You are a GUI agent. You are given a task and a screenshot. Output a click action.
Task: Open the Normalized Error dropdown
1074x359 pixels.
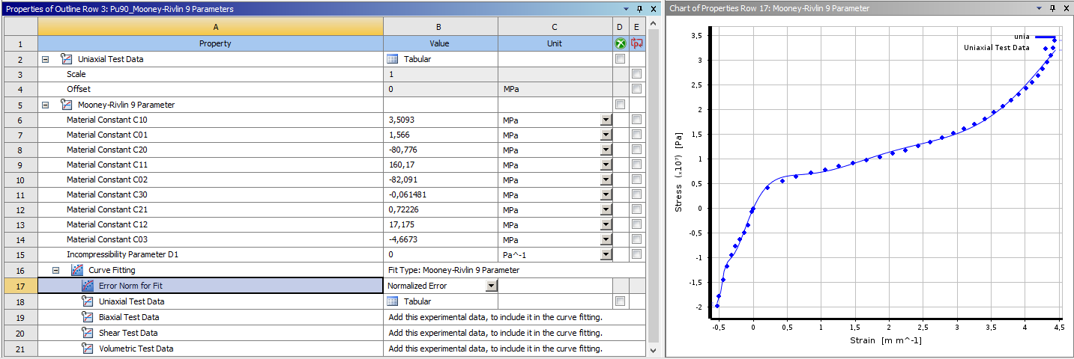[491, 286]
